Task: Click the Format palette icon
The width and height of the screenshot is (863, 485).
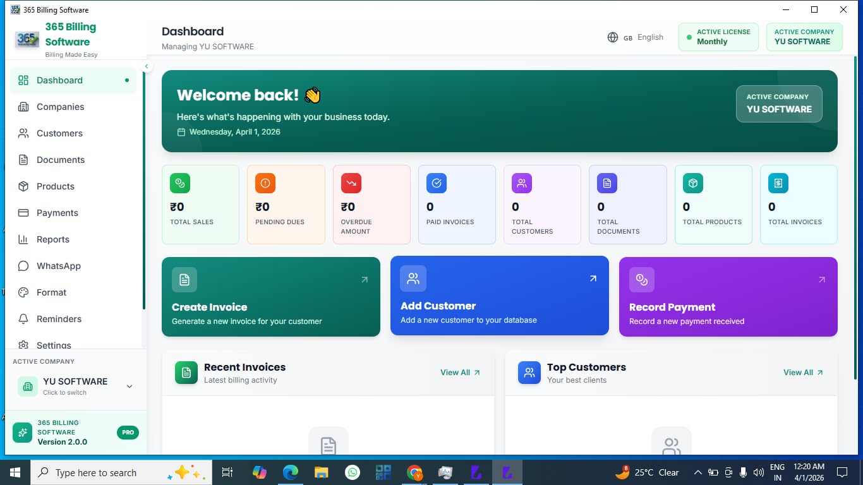Action: click(23, 292)
